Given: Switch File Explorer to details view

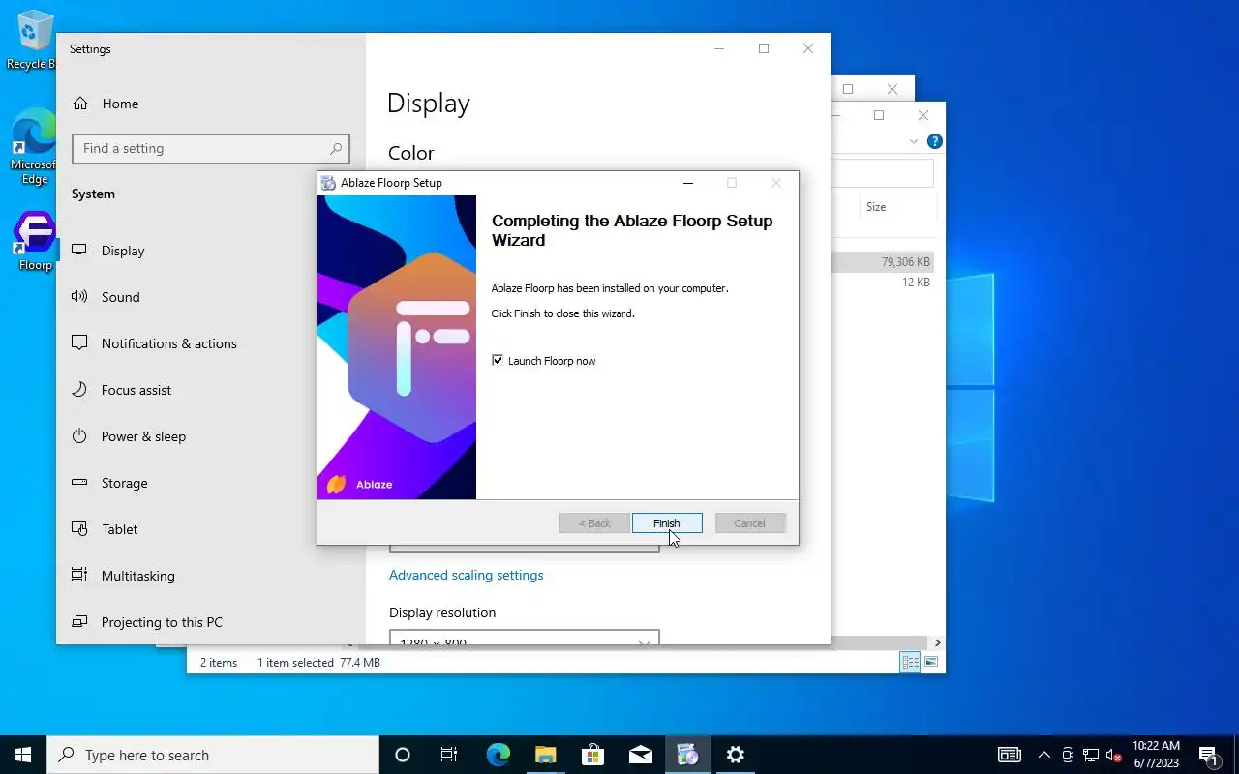Looking at the screenshot, I should 910,662.
